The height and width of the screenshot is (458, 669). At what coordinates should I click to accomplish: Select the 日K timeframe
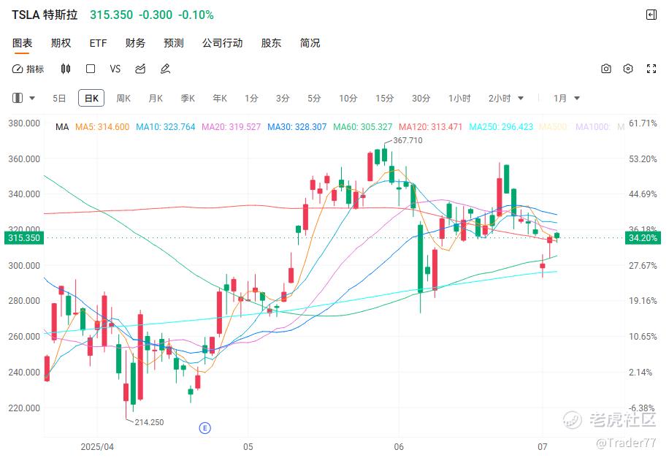(x=91, y=98)
